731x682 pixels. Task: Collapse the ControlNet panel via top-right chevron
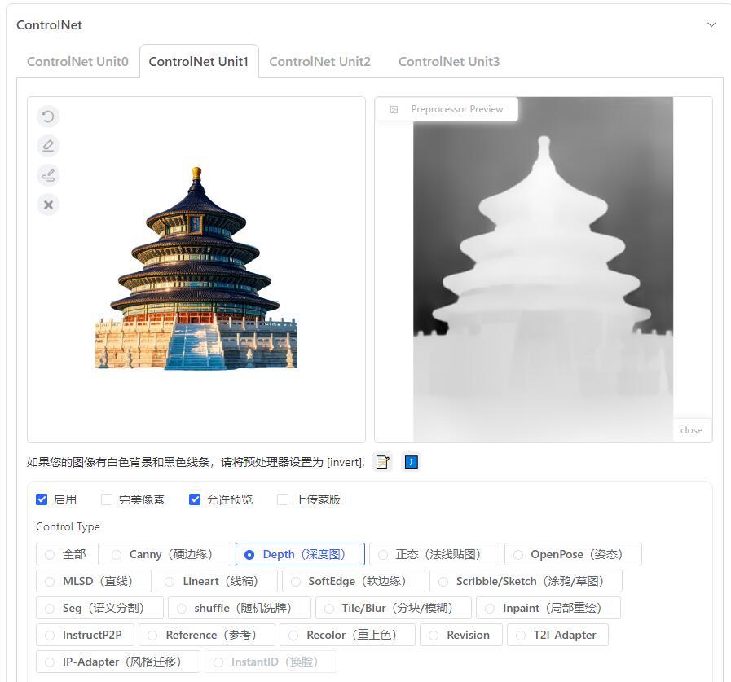(x=711, y=24)
